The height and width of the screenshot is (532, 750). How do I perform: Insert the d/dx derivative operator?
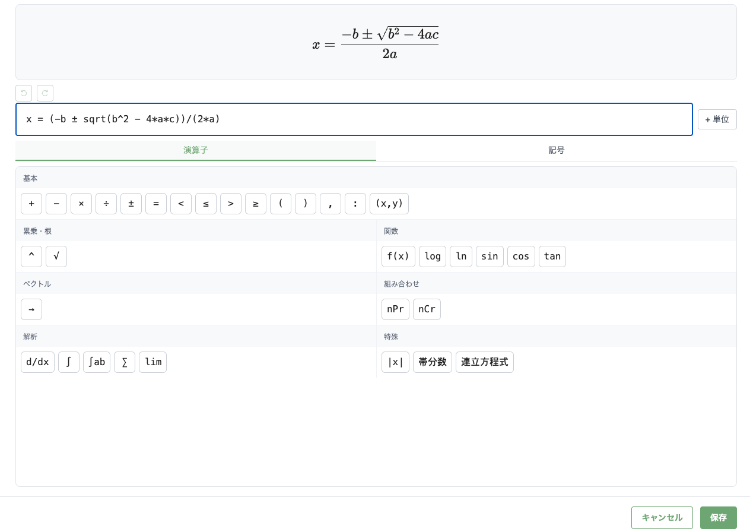click(37, 362)
